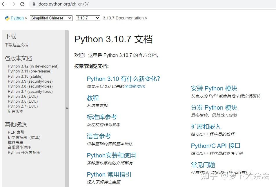Open the 教程 tutorial link
This screenshot has height=187, width=276.
[93, 98]
